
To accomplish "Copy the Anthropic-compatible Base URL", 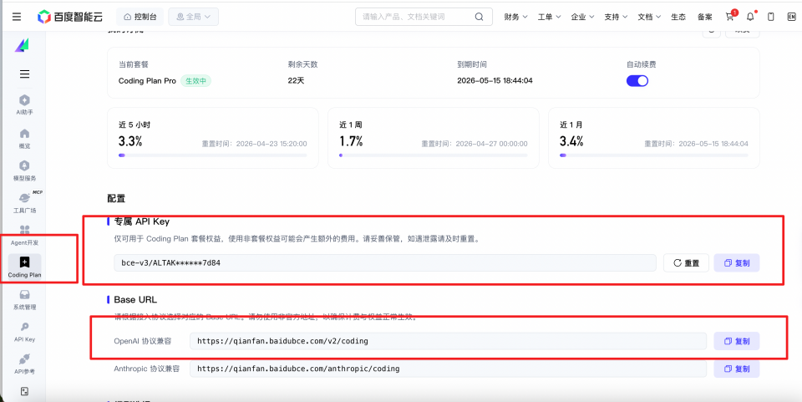I will pos(737,369).
